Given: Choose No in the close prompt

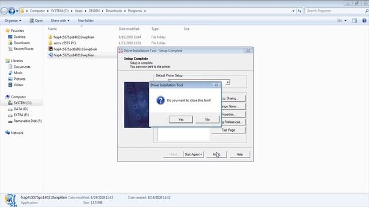Looking at the screenshot, I should click(207, 120).
